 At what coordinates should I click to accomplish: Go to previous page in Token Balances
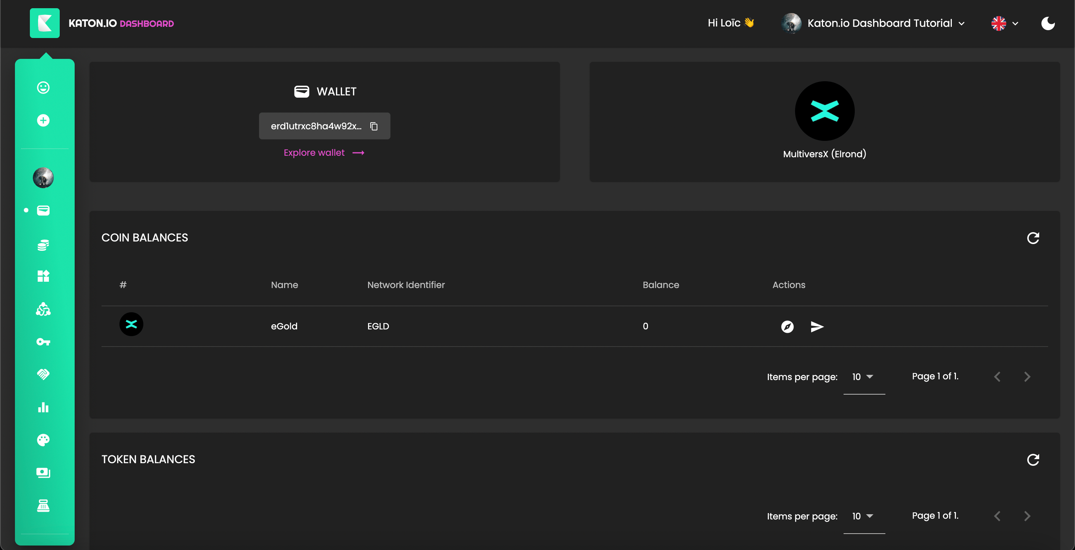tap(997, 516)
